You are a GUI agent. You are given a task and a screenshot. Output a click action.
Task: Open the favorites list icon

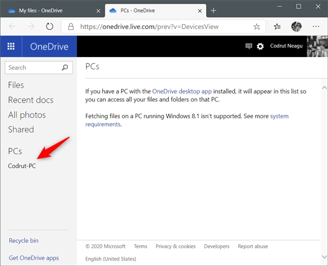(277, 26)
